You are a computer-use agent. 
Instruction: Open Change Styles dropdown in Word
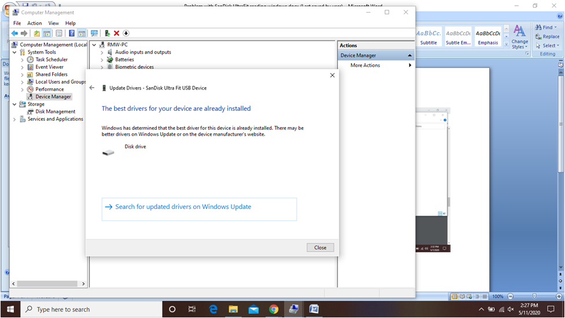(519, 37)
